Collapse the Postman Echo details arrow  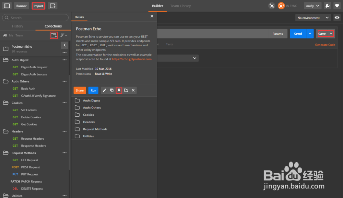[64, 45]
